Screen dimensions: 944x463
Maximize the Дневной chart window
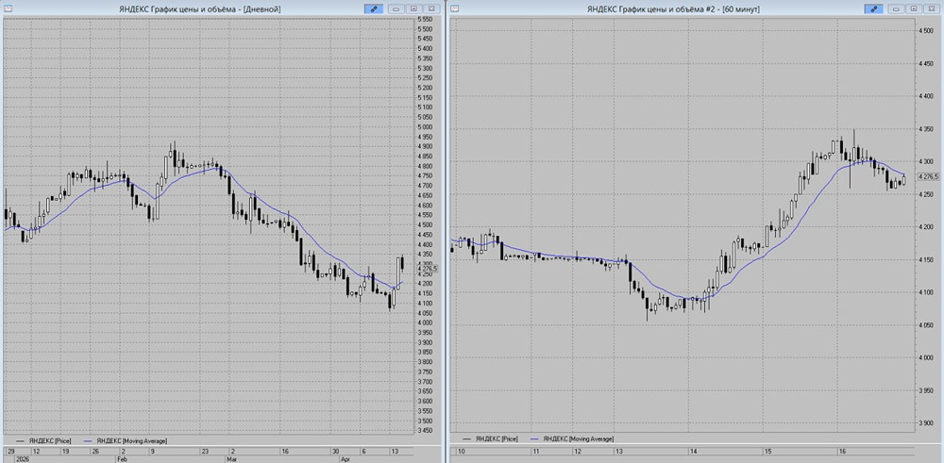(413, 9)
